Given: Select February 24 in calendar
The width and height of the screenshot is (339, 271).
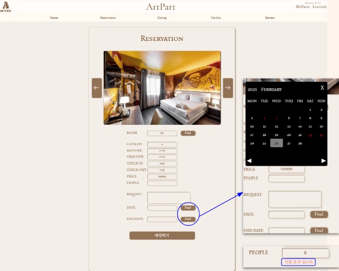Looking at the screenshot, I should (252, 143).
